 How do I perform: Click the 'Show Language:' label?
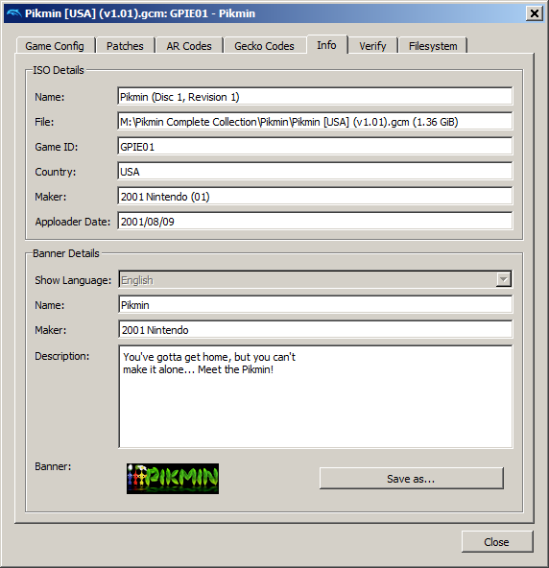click(73, 280)
